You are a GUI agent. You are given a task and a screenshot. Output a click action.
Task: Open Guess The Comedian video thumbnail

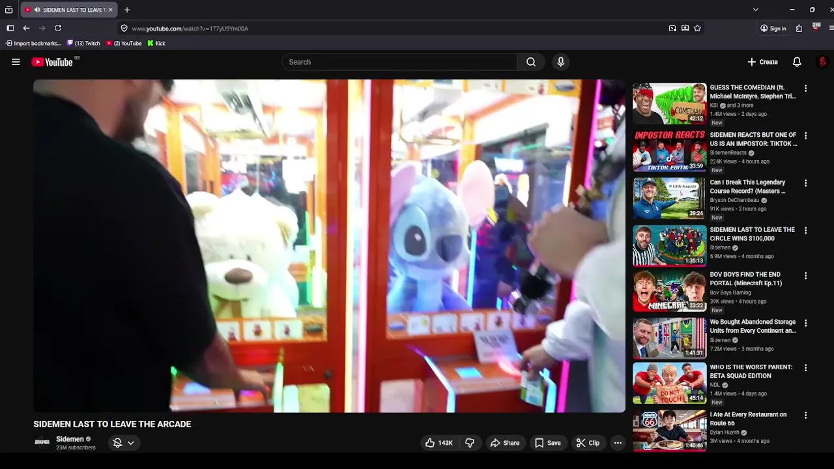[669, 104]
